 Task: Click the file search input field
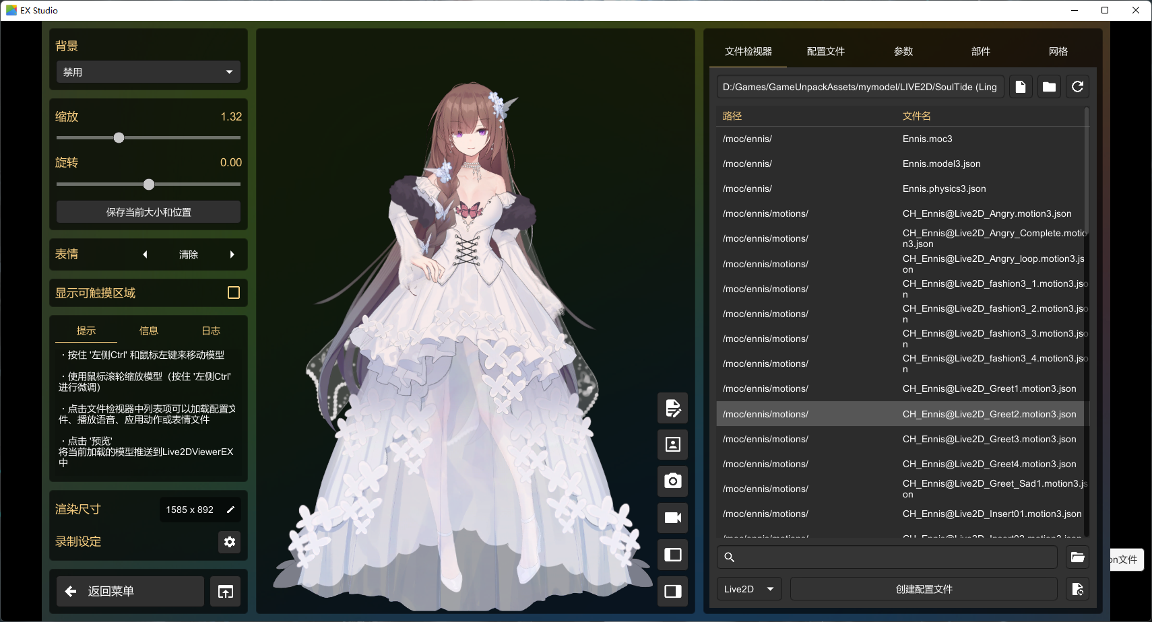pyautogui.click(x=887, y=557)
